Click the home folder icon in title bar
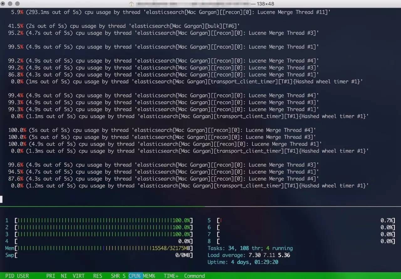 [132, 4]
